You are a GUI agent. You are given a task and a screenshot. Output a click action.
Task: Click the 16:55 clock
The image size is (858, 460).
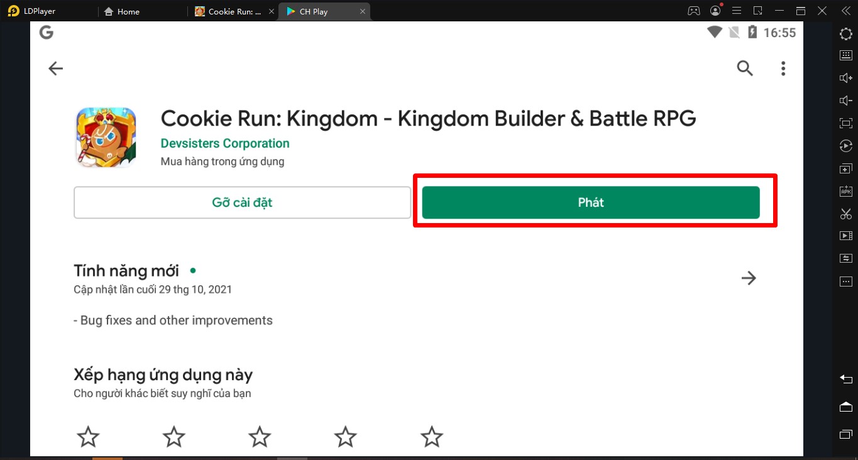779,33
